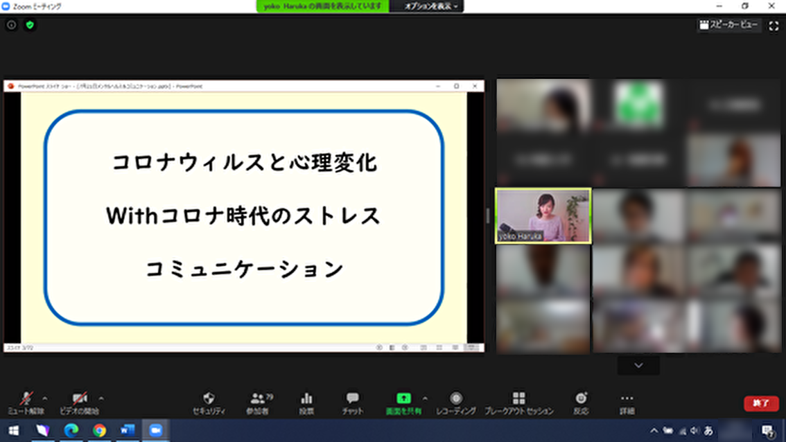Switch layout using スピーカービュー button

tap(729, 26)
